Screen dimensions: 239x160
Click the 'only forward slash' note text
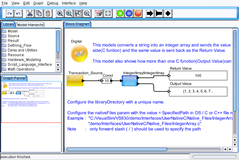(x=145, y=129)
